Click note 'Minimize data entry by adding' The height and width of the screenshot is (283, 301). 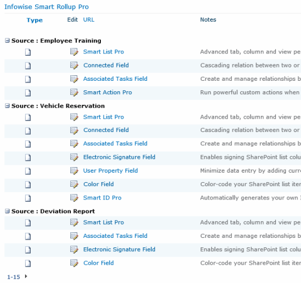(250, 171)
